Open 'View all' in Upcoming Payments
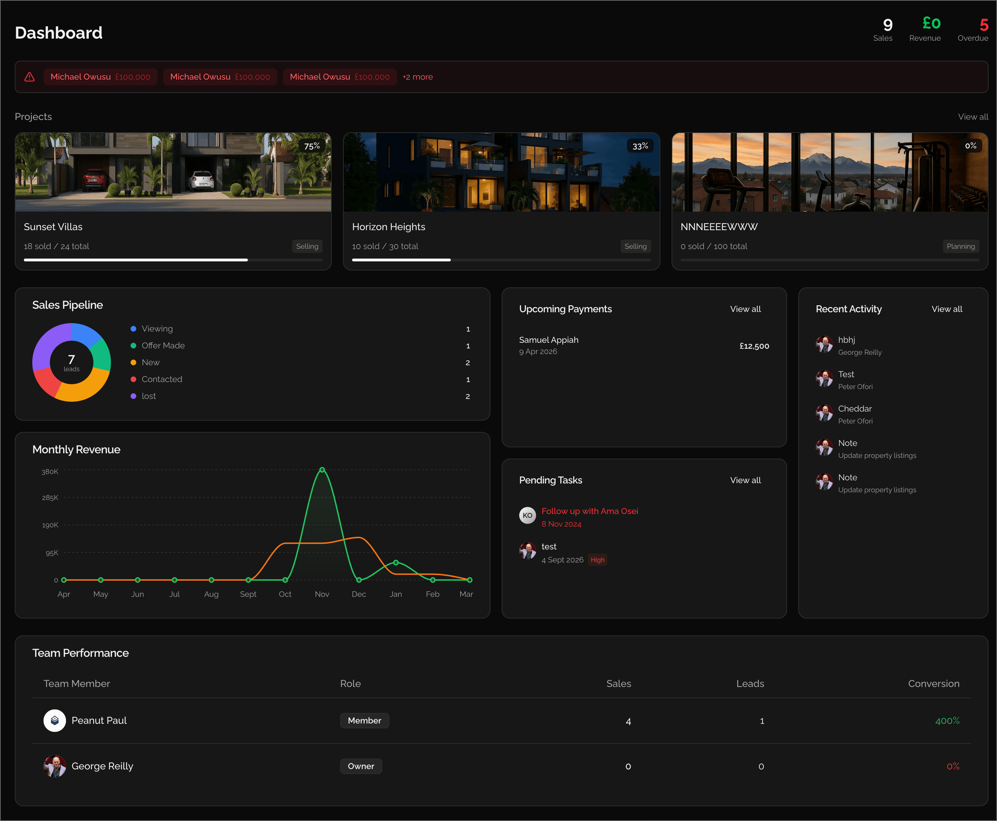 pos(745,309)
